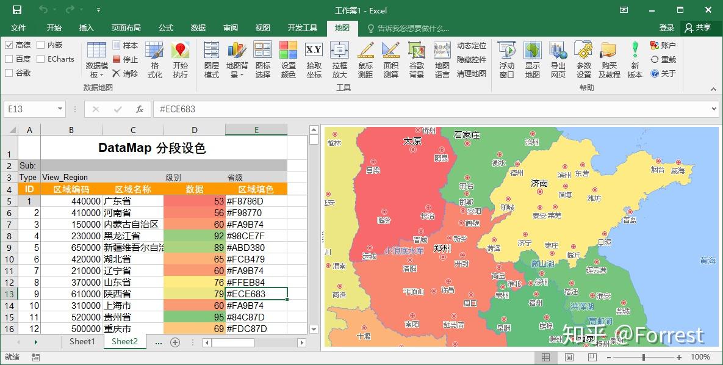Click the 导出网页 export webpage icon
This screenshot has width=723, height=365.
pyautogui.click(x=558, y=60)
